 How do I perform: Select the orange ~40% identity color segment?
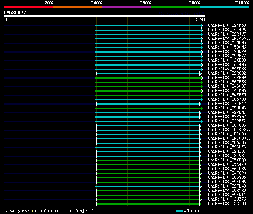click(77, 7)
